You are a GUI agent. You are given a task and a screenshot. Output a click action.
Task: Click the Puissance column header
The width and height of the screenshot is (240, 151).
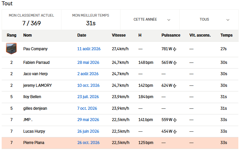click(x=171, y=35)
